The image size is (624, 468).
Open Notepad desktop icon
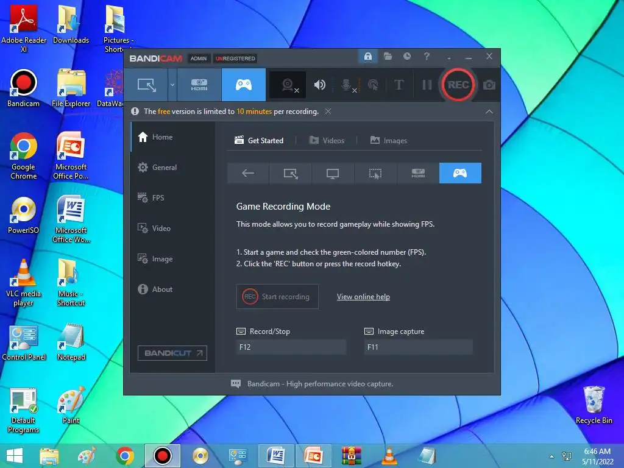71,342
